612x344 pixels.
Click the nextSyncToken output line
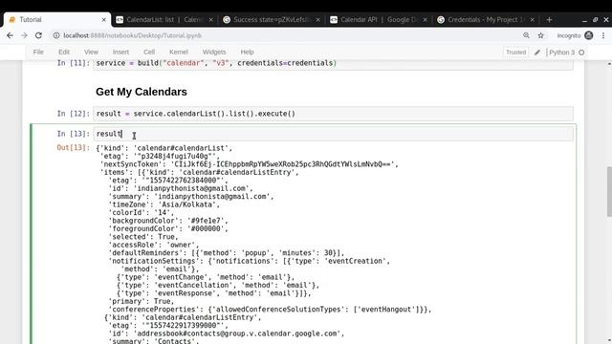[250, 164]
